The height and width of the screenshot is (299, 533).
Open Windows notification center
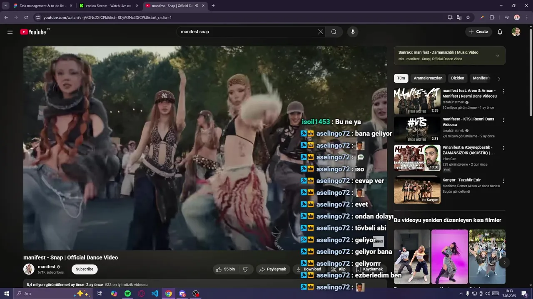tap(524, 294)
